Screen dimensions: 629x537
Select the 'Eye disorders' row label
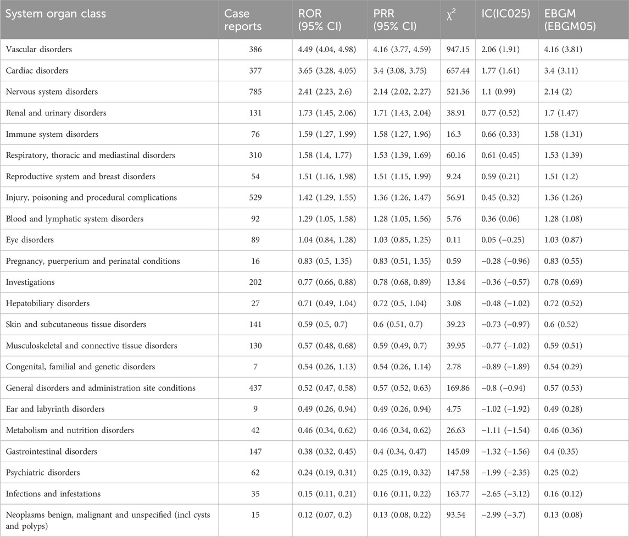pos(30,240)
